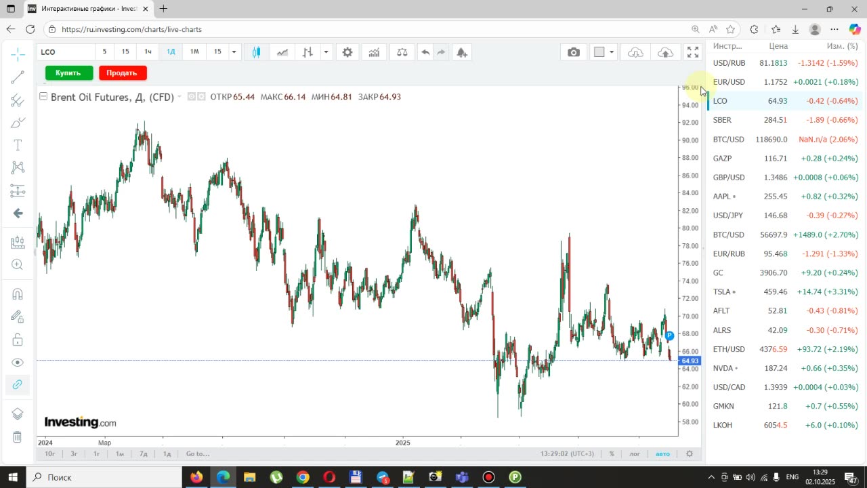This screenshot has width=867, height=488.
Task: Open the indicators menu
Action: coord(374,52)
